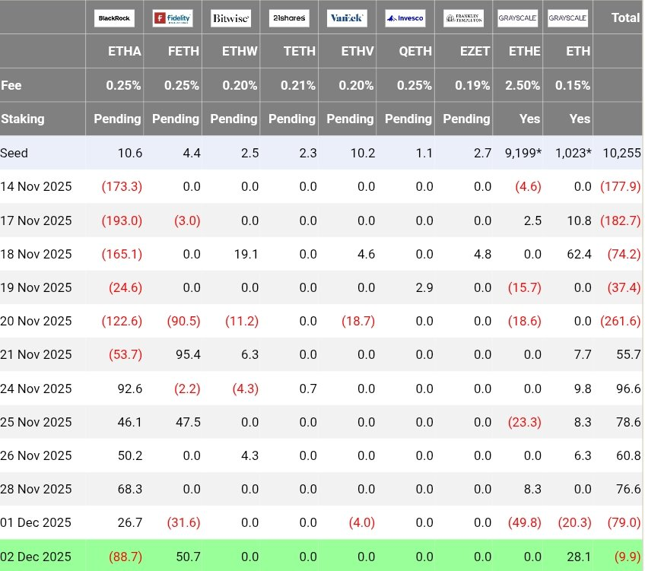The height and width of the screenshot is (571, 645).
Task: Click the (261.6) total on 20 Nov 2025
Action: pos(620,321)
